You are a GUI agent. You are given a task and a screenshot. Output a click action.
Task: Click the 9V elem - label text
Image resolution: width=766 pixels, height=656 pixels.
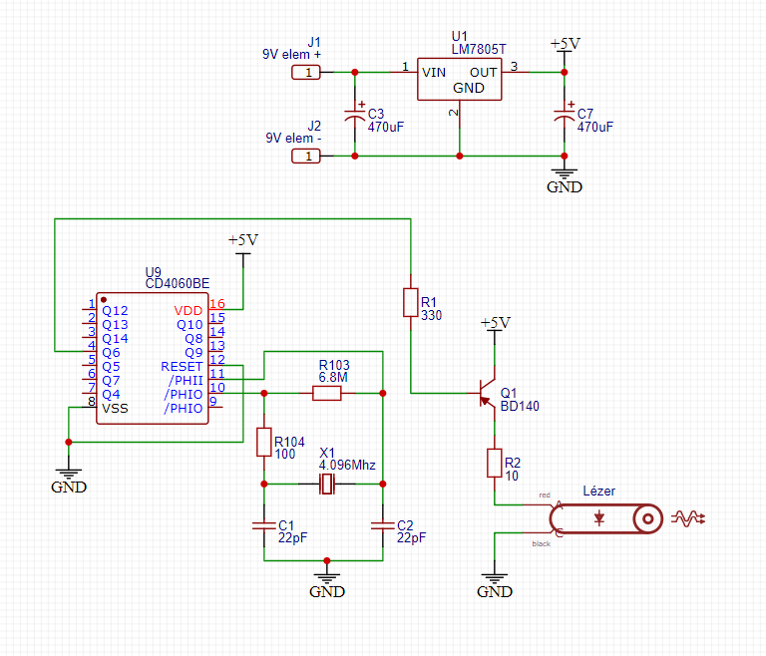(x=293, y=139)
